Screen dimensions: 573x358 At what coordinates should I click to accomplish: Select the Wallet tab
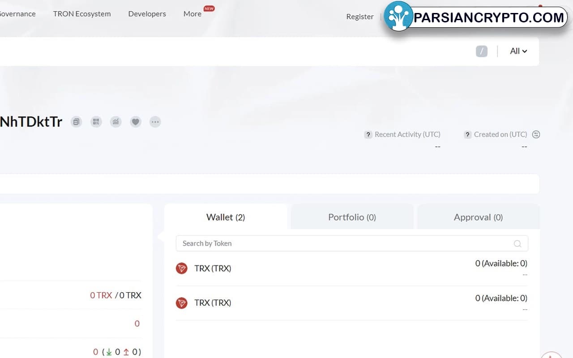(x=226, y=217)
